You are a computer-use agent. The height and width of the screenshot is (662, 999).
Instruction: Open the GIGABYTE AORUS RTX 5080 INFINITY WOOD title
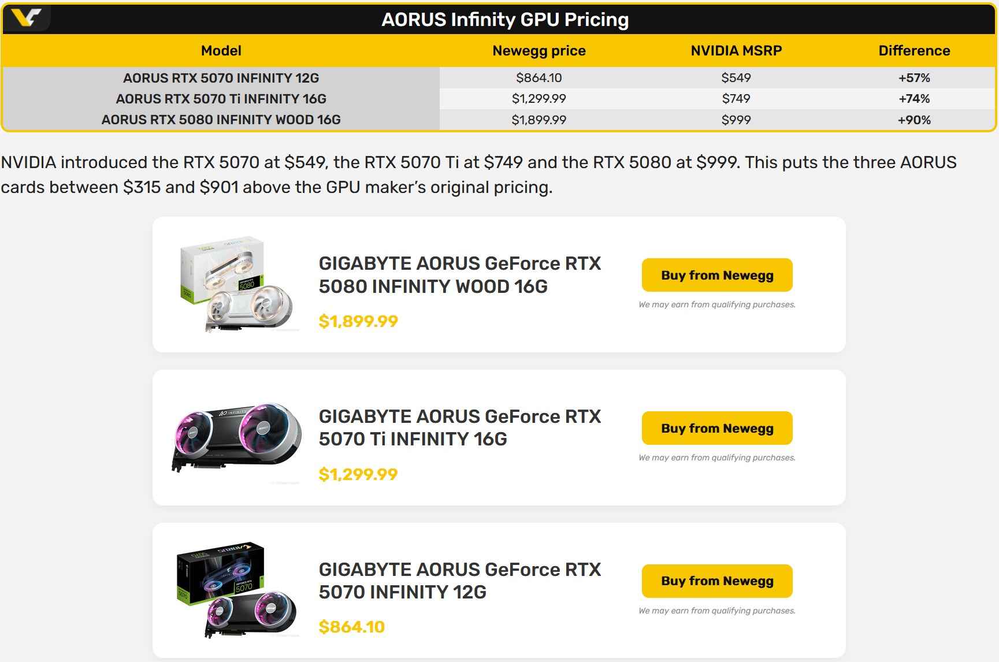(x=460, y=275)
